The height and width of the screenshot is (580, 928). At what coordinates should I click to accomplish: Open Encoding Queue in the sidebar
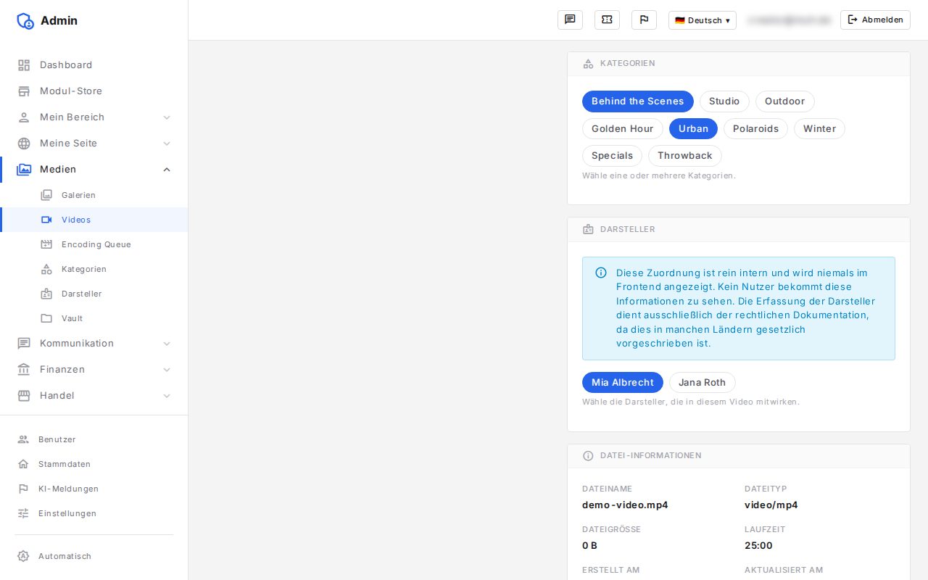click(x=94, y=244)
